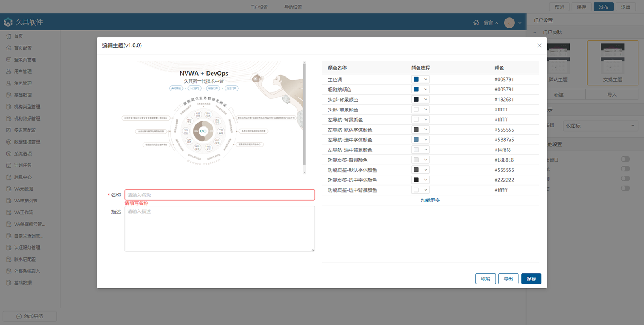Click the 头部-背景颜色 dark color swatch
This screenshot has width=644, height=325.
(x=416, y=100)
